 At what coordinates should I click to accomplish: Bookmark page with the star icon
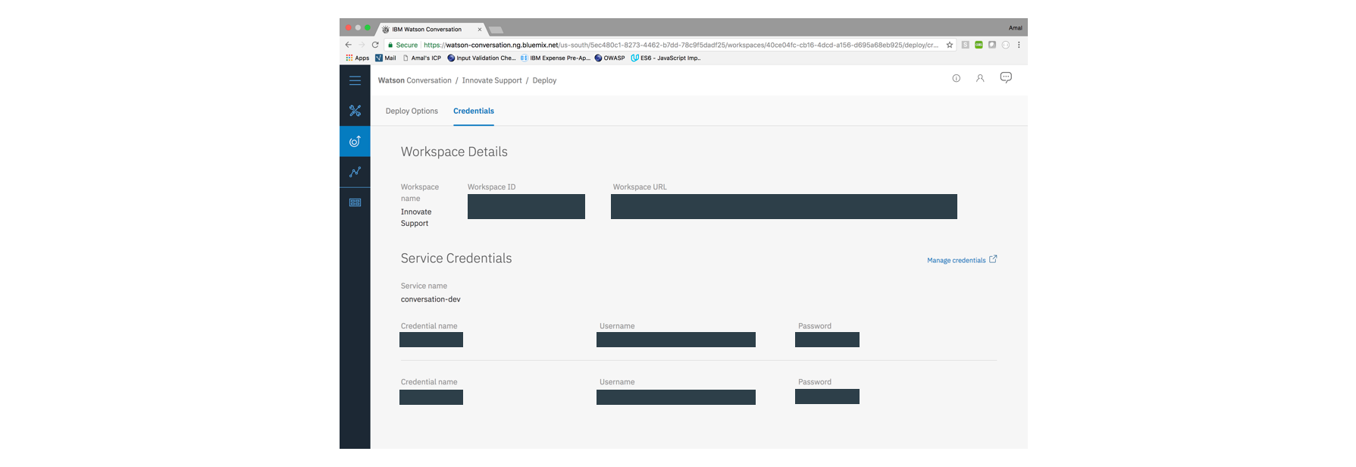tap(949, 45)
